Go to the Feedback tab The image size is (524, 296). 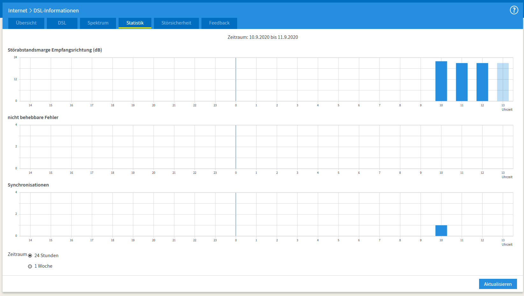point(219,23)
